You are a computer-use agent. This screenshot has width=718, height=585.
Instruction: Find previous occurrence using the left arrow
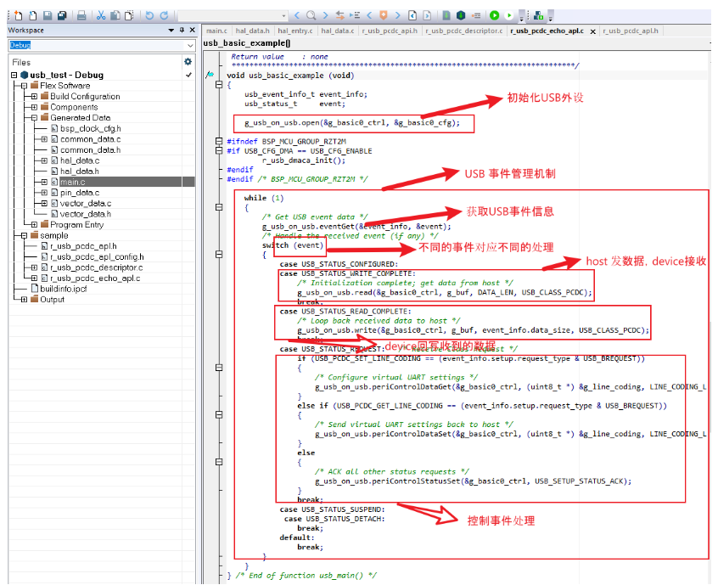click(297, 15)
